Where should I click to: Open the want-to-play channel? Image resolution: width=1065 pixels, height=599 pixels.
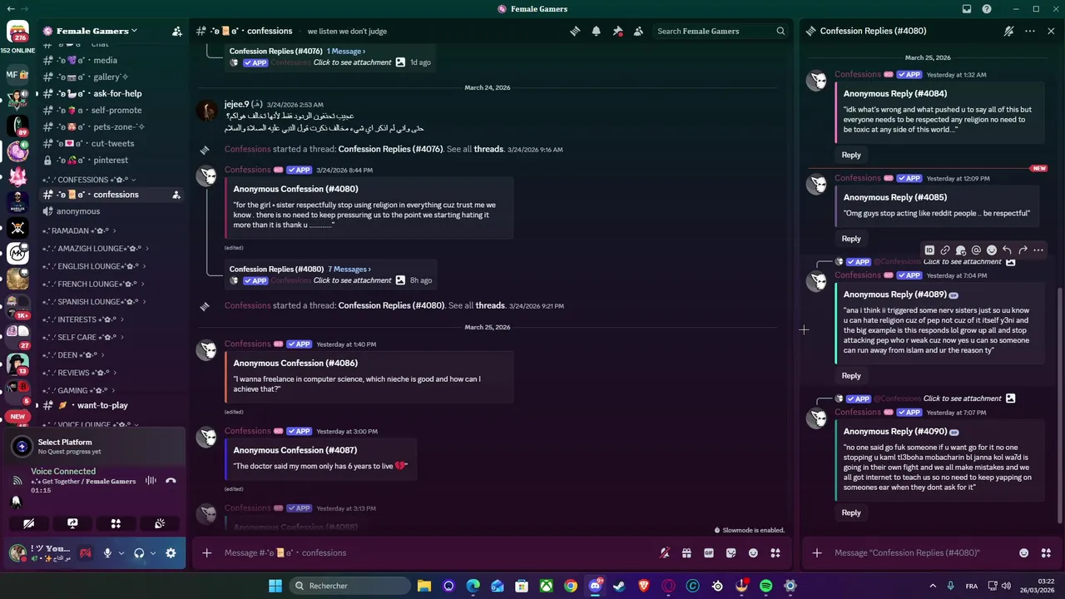point(112,405)
